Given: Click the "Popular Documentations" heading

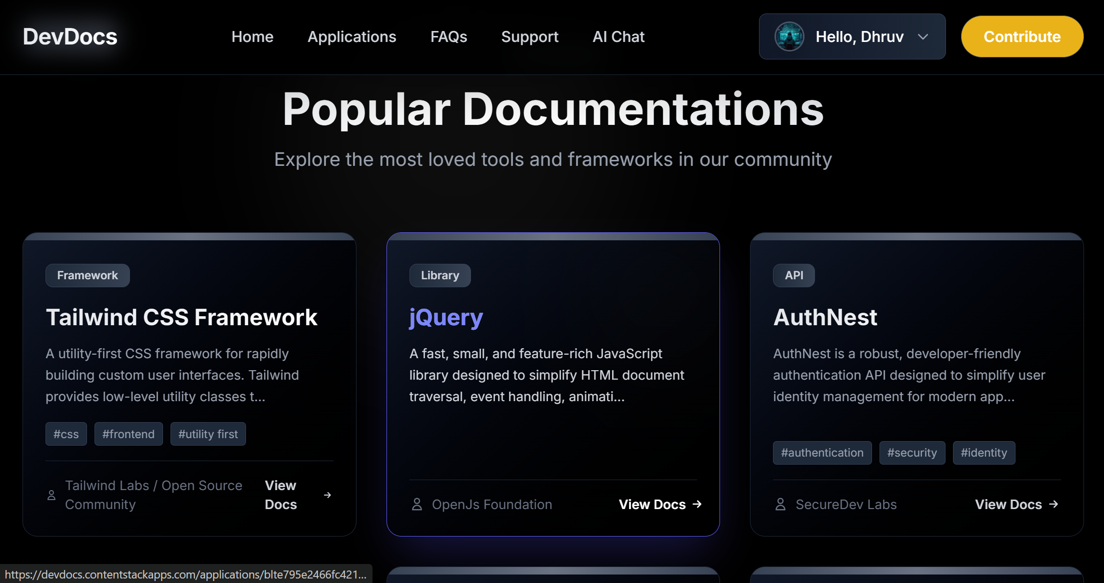Looking at the screenshot, I should pos(553,109).
